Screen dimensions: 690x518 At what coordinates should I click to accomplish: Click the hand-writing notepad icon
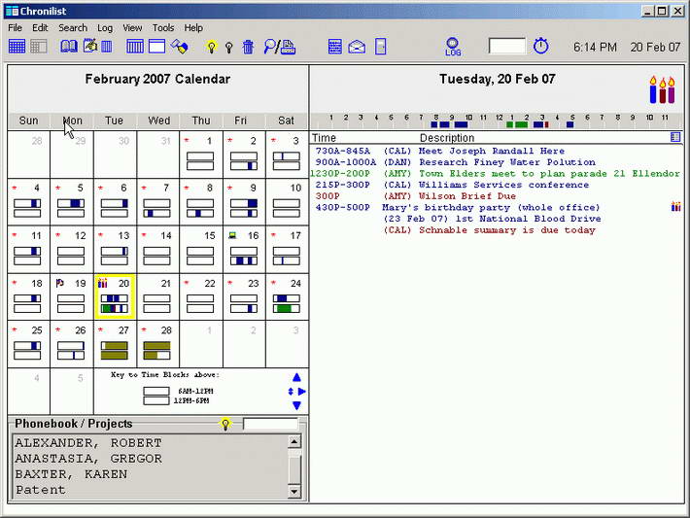pos(90,46)
